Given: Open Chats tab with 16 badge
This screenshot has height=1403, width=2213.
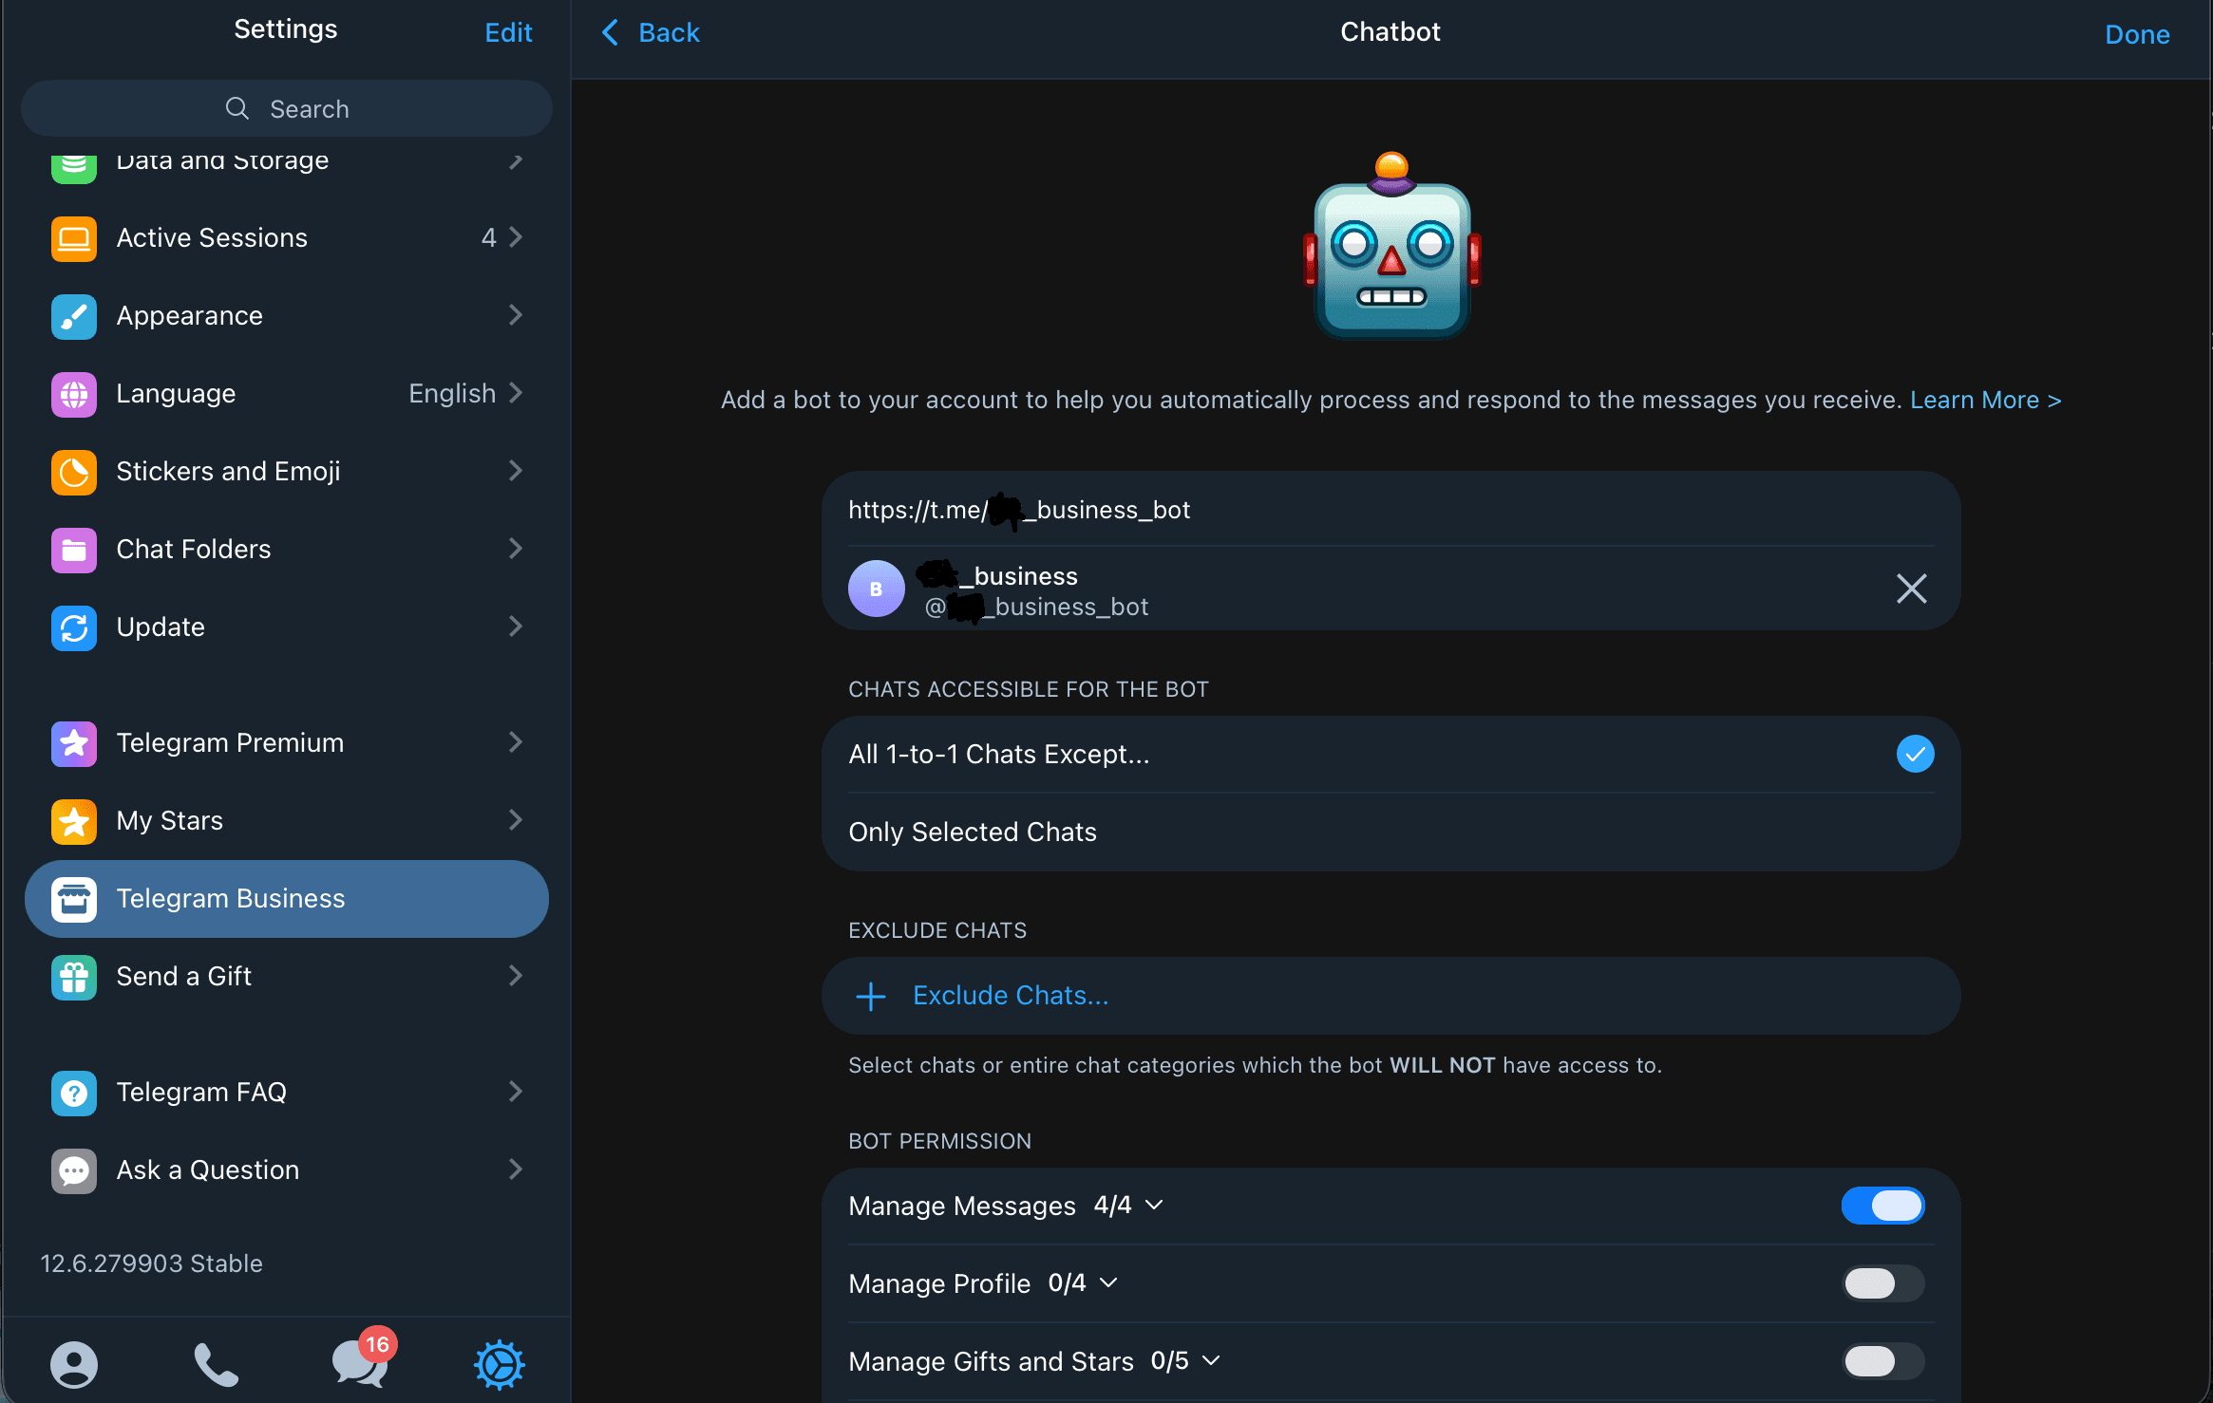Looking at the screenshot, I should click(363, 1359).
